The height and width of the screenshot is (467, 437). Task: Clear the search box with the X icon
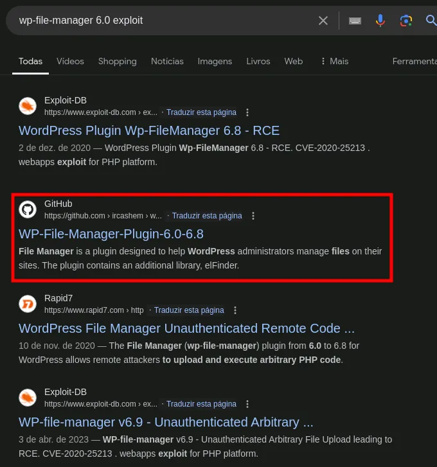pos(323,21)
